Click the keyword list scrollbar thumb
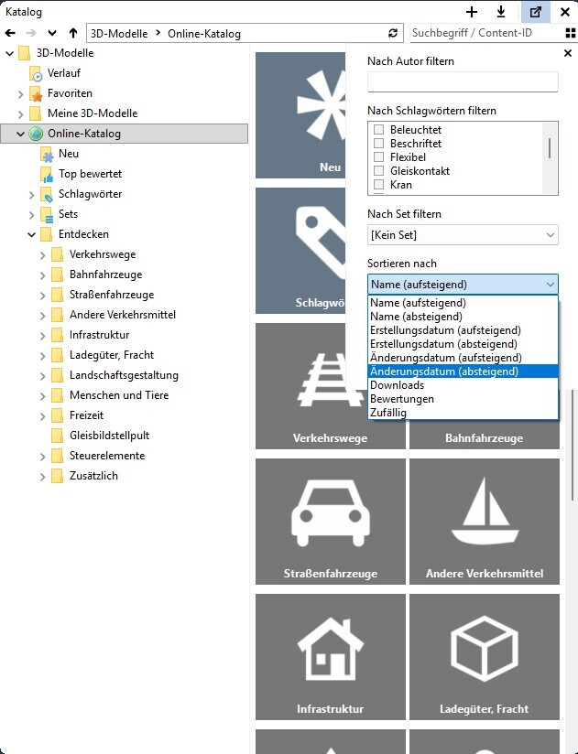 coord(550,148)
